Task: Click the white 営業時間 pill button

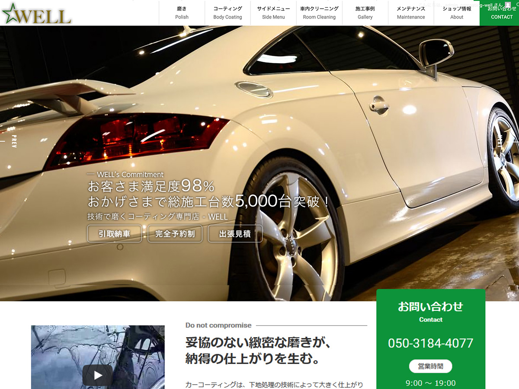Action: (430, 366)
